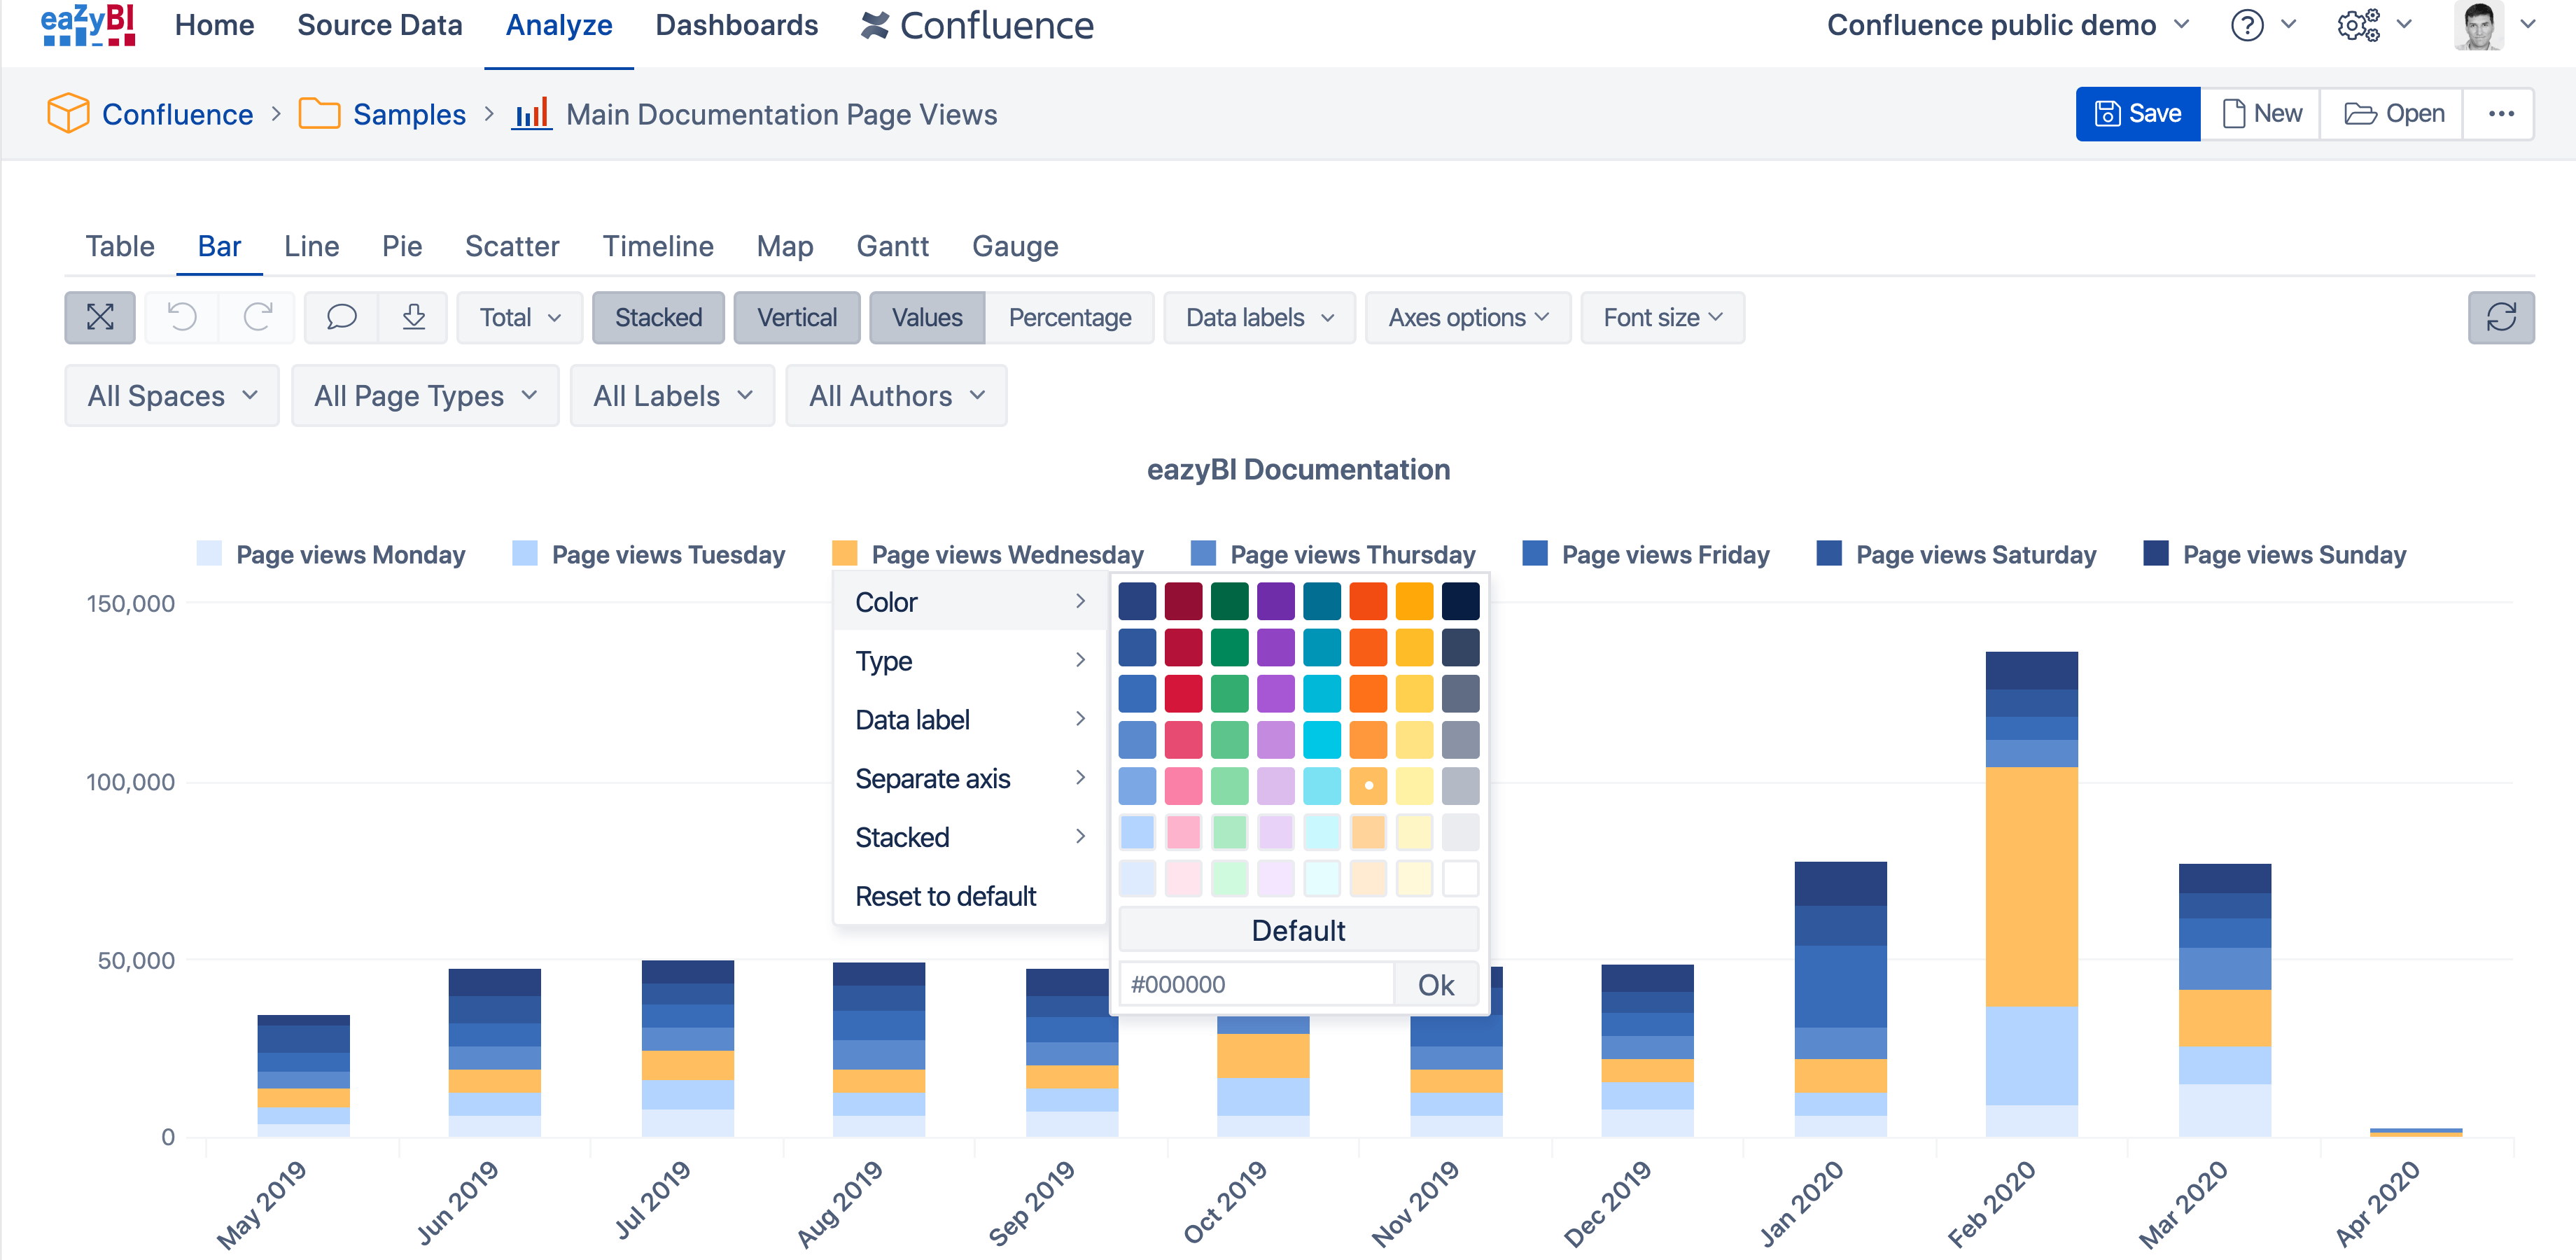This screenshot has width=2576, height=1260.
Task: Click the redo arrow icon
Action: click(258, 318)
